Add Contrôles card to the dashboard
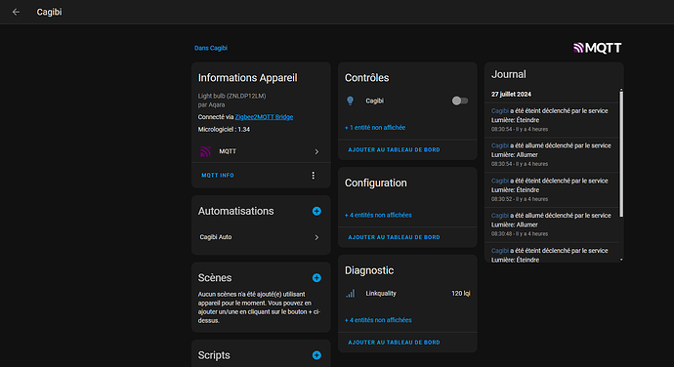Viewport: 674px width, 367px height. coord(394,150)
